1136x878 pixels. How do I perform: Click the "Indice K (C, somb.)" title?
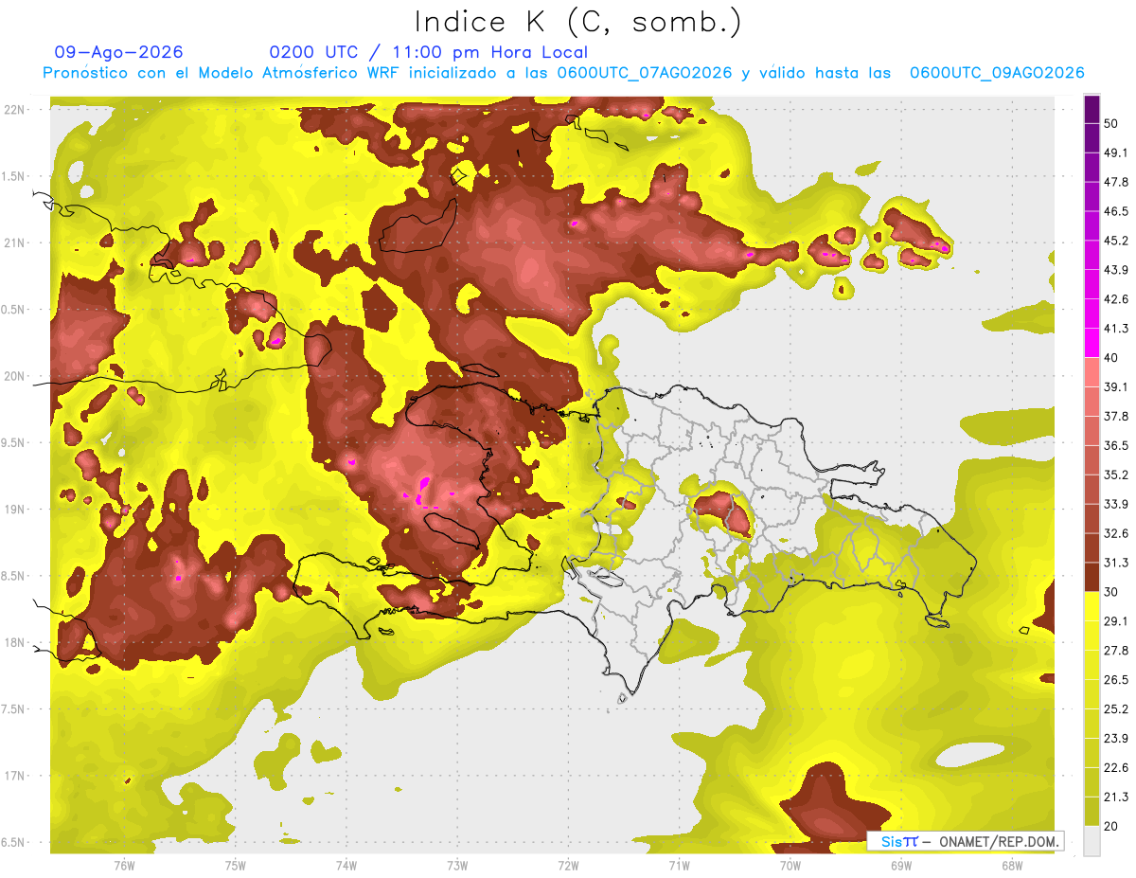(578, 22)
